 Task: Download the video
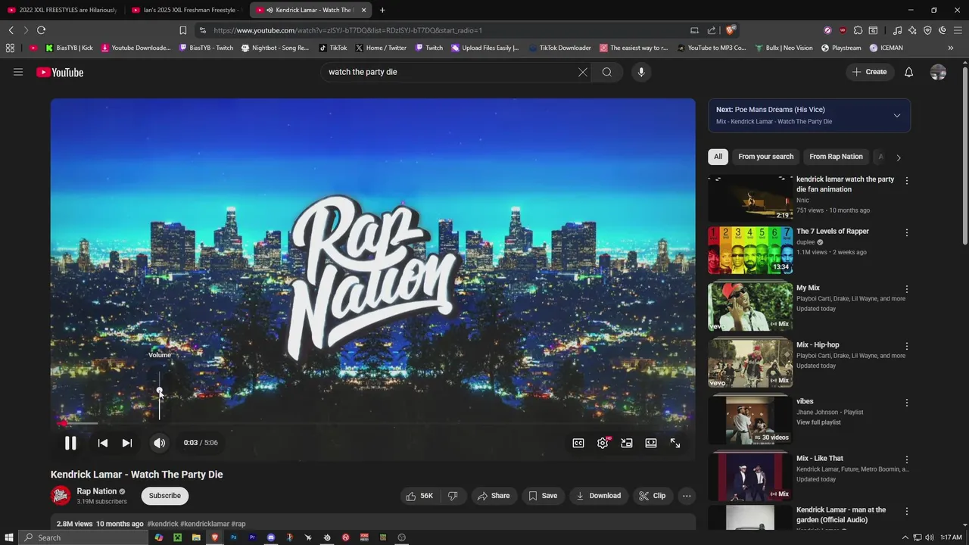(598, 496)
